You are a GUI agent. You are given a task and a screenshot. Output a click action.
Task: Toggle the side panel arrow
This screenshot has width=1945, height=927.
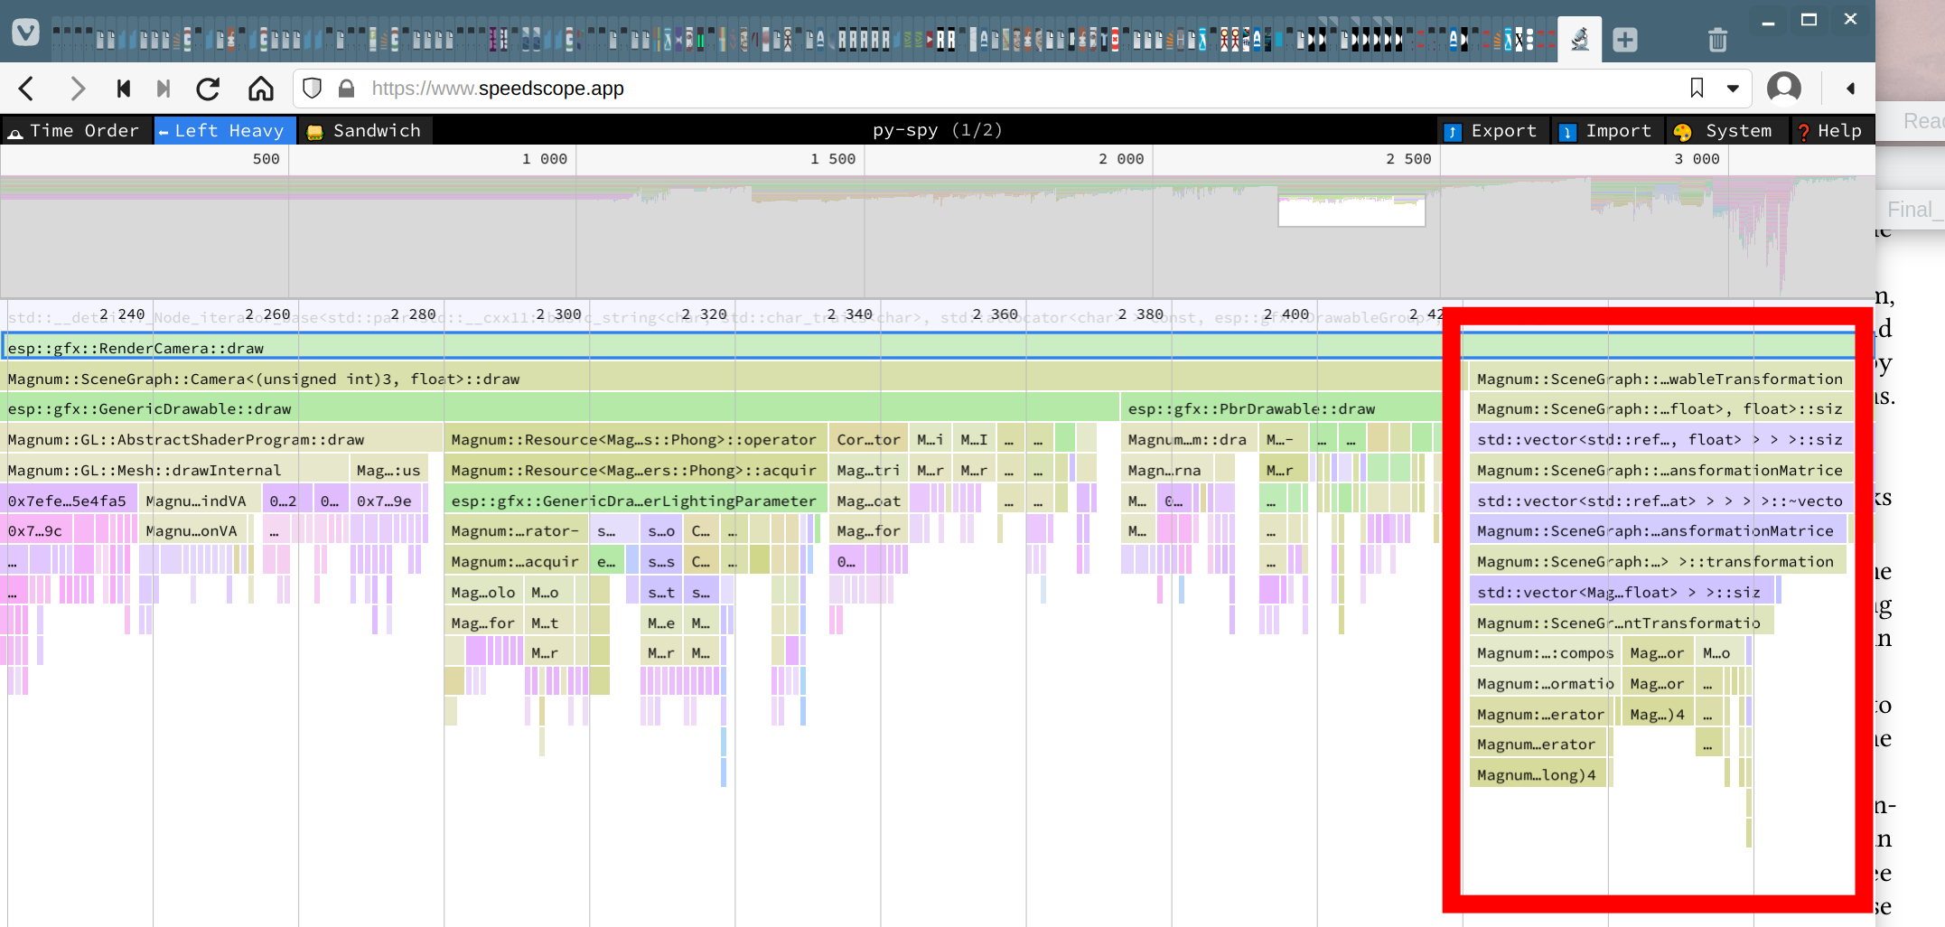pos(1850,89)
